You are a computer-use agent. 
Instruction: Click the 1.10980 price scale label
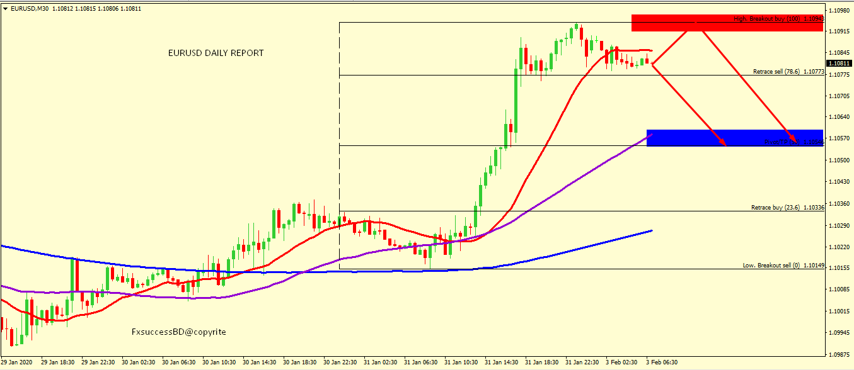839,11
